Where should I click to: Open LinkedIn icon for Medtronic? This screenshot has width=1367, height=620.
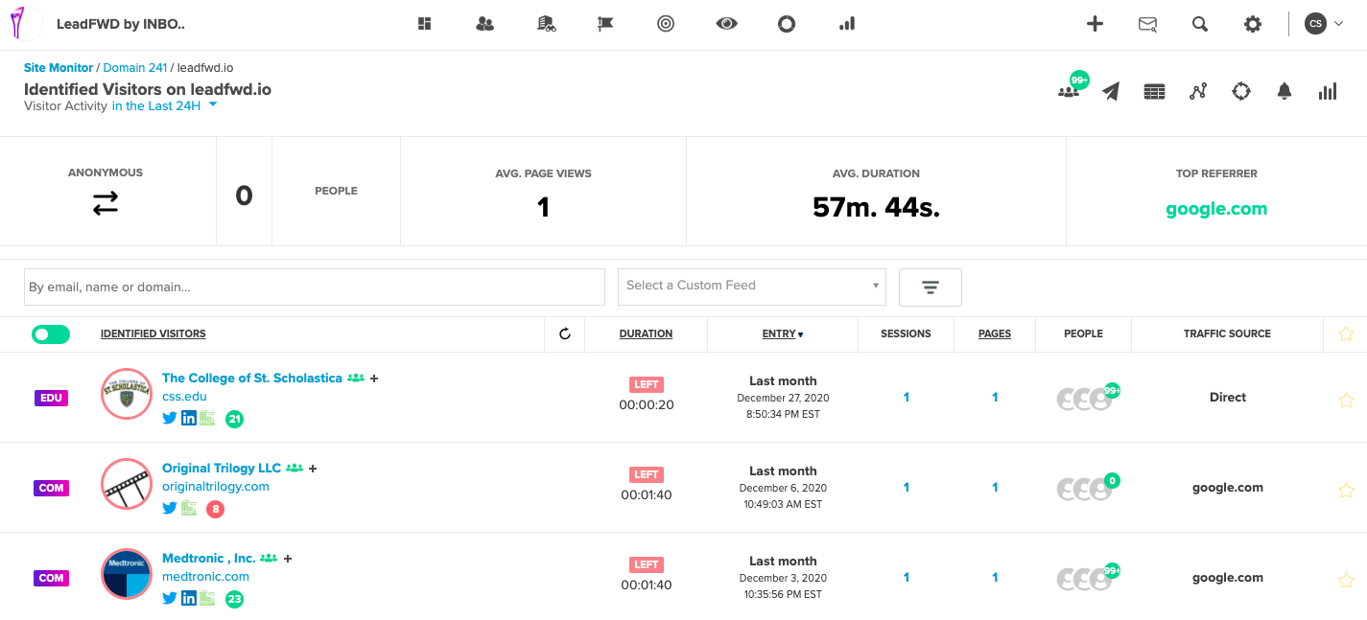click(189, 598)
